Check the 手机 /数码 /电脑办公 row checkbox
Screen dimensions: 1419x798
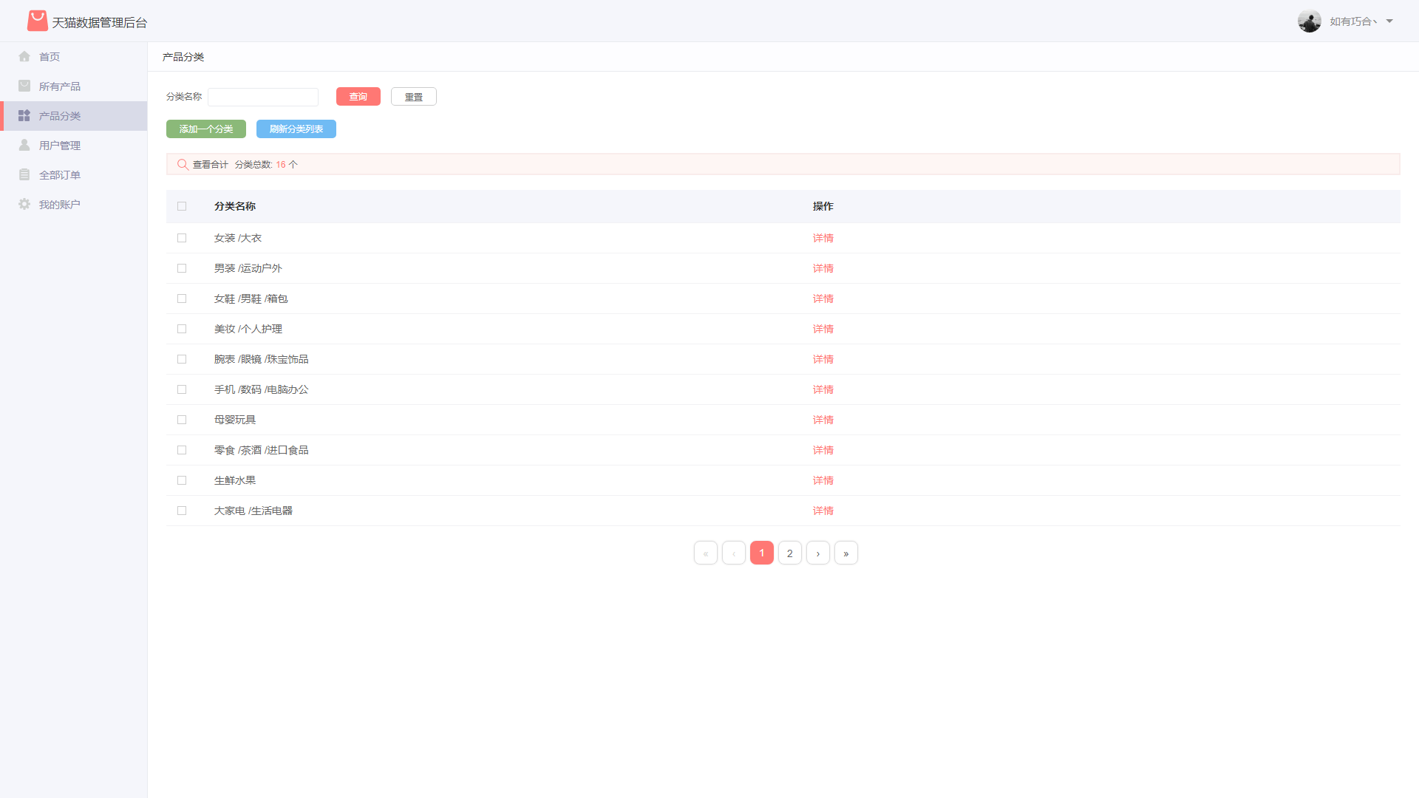[182, 389]
